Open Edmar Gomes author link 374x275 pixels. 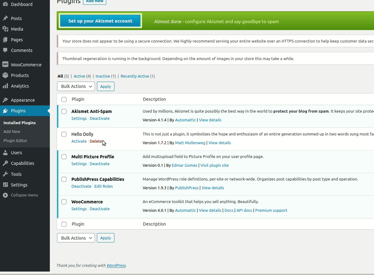click(x=184, y=165)
